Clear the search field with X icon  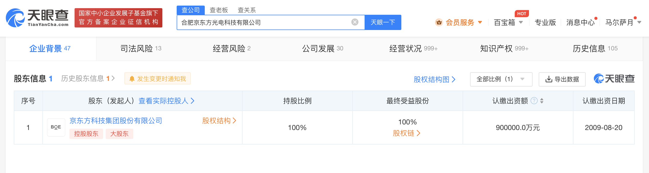355,22
